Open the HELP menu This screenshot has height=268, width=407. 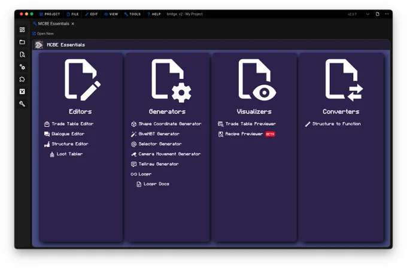[154, 14]
